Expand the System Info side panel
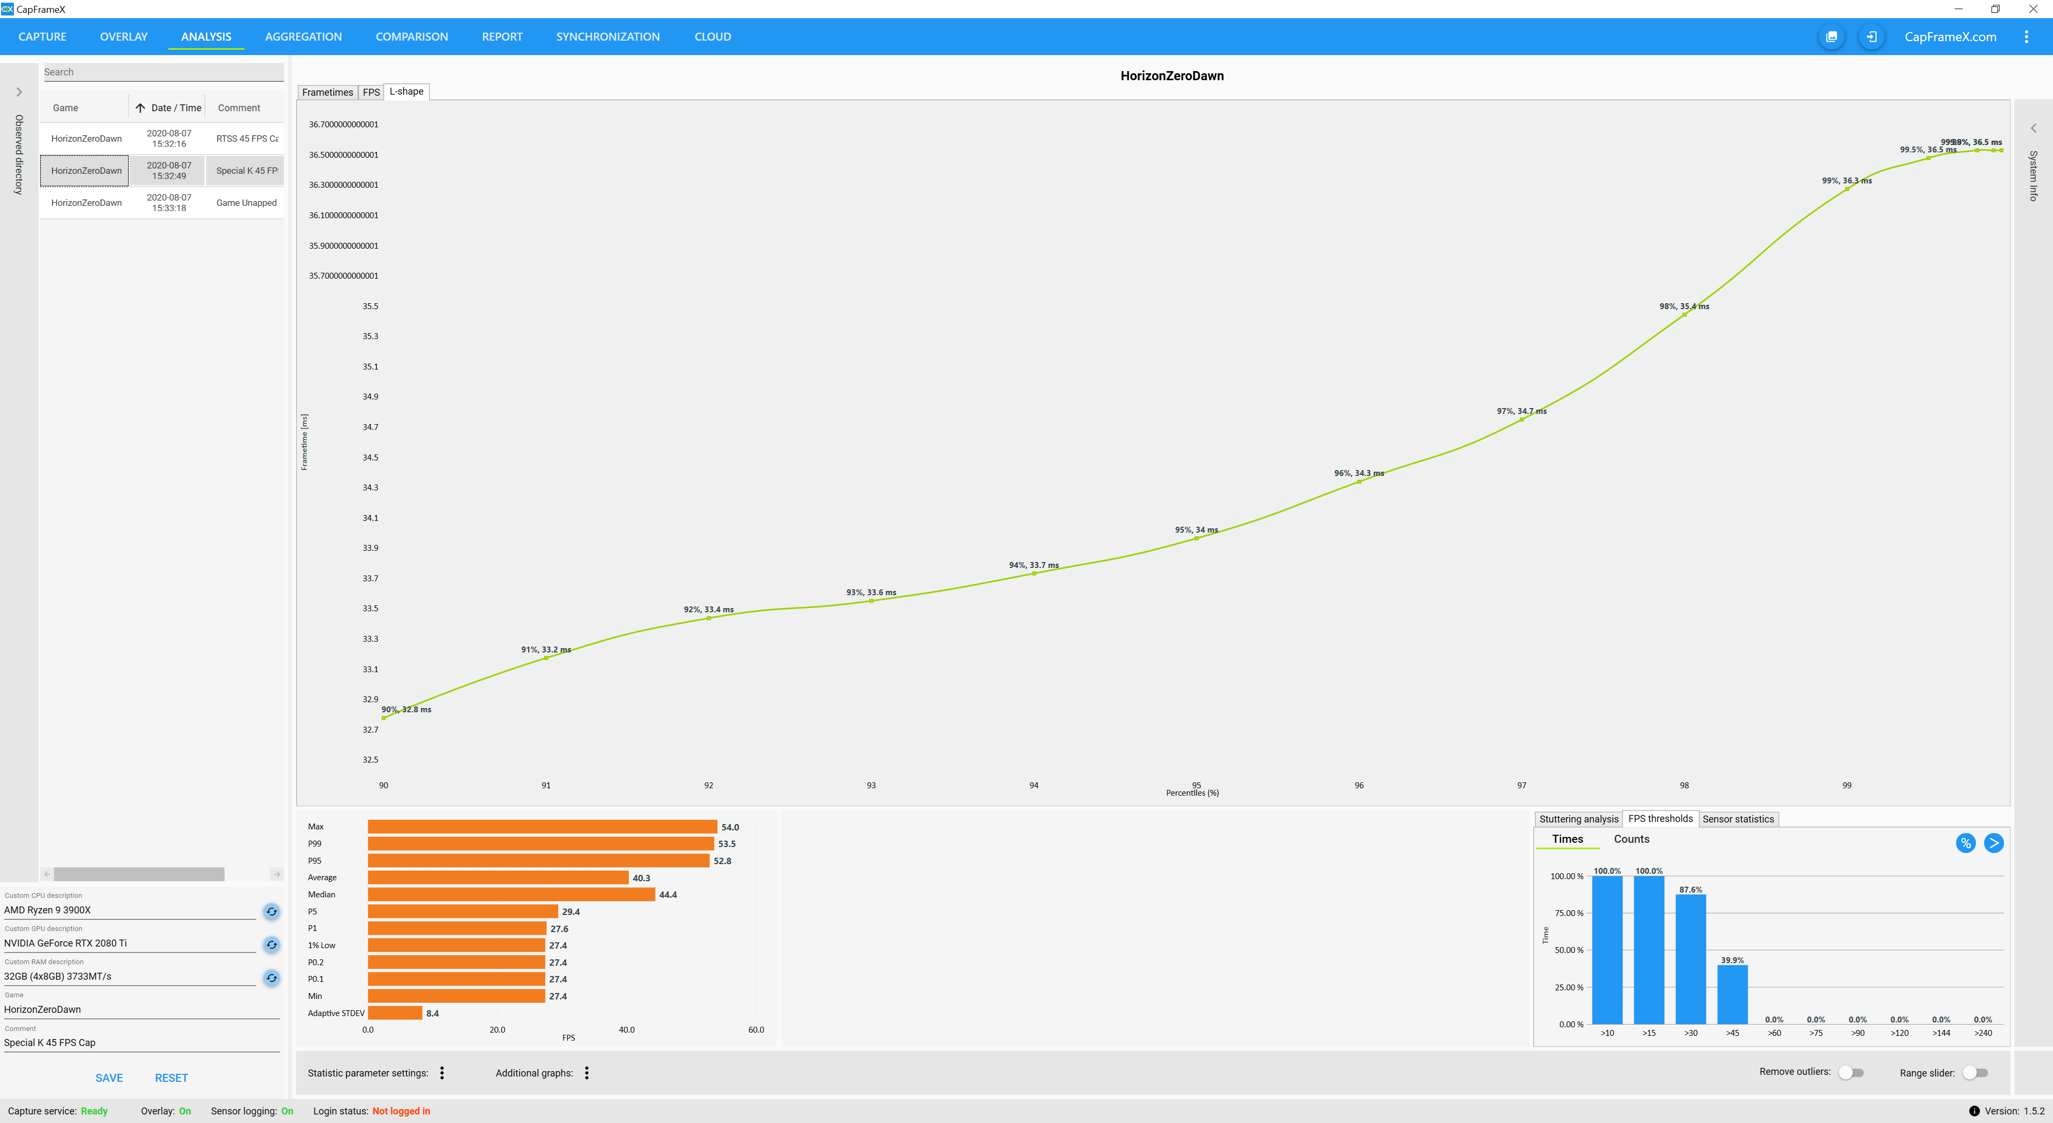Screen dimensions: 2053x1123 (x=2033, y=128)
